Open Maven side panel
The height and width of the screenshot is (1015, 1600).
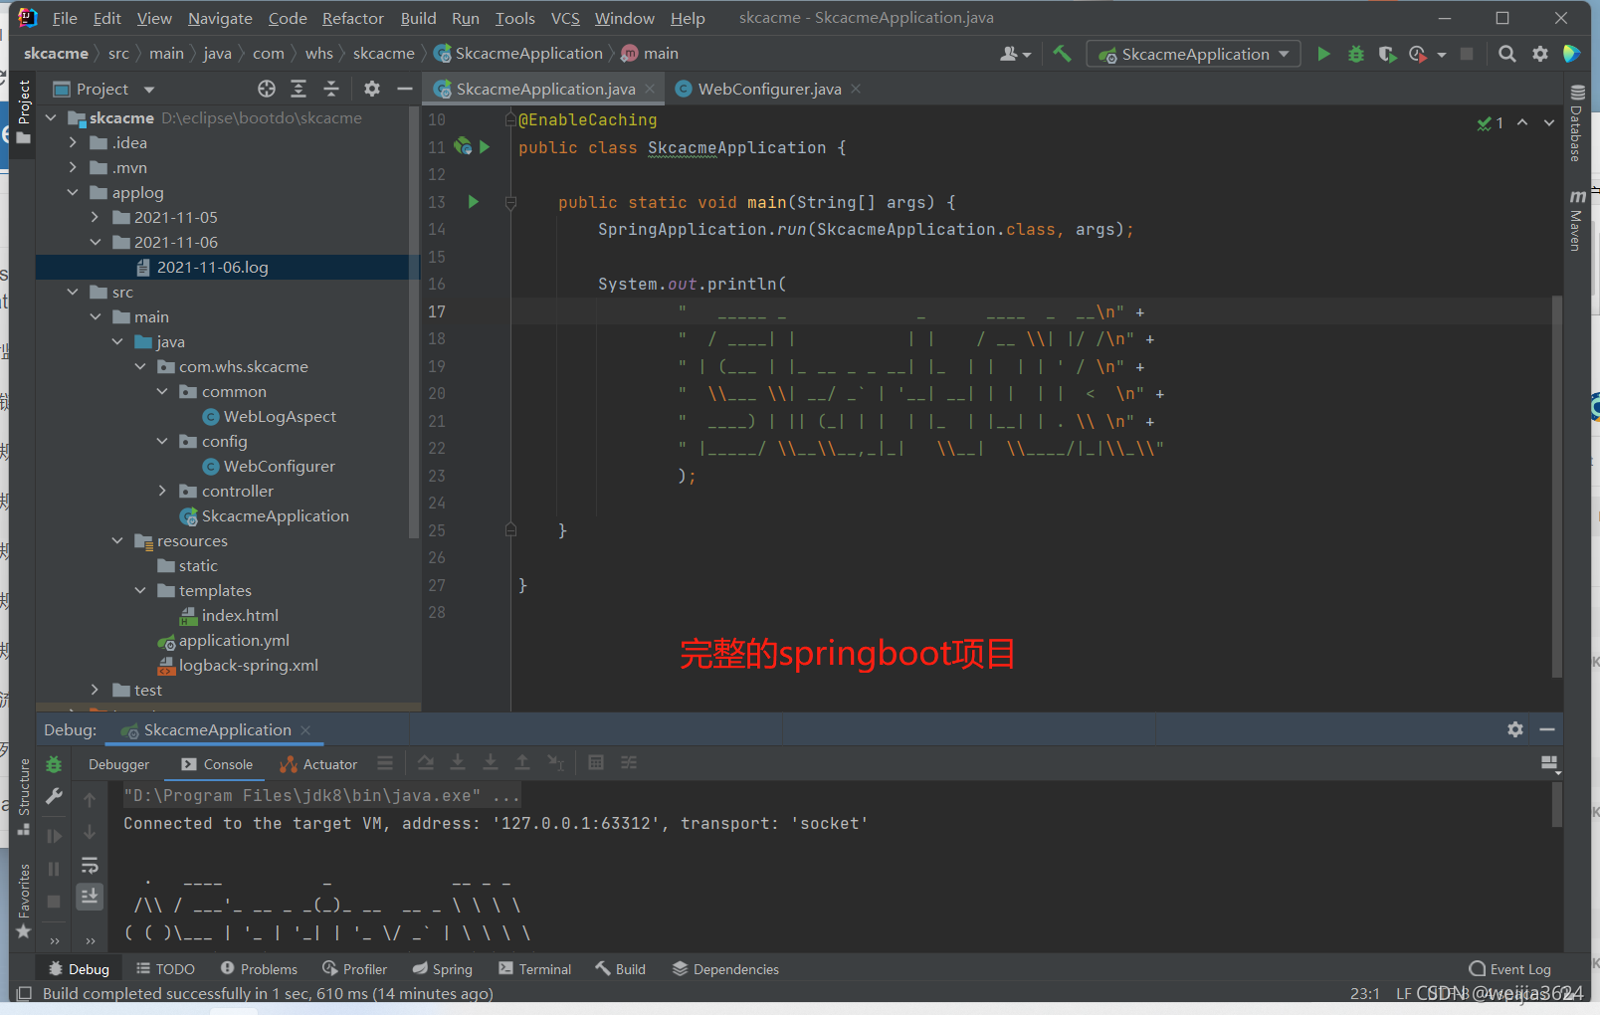click(x=1577, y=221)
